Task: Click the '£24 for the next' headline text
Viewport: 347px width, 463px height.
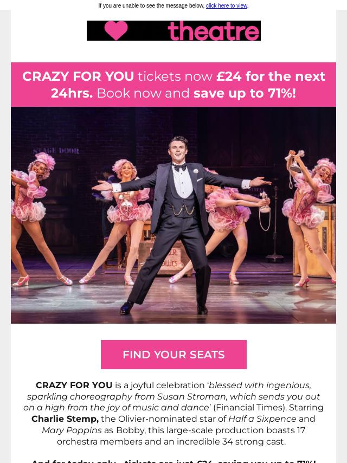Action: (x=271, y=76)
